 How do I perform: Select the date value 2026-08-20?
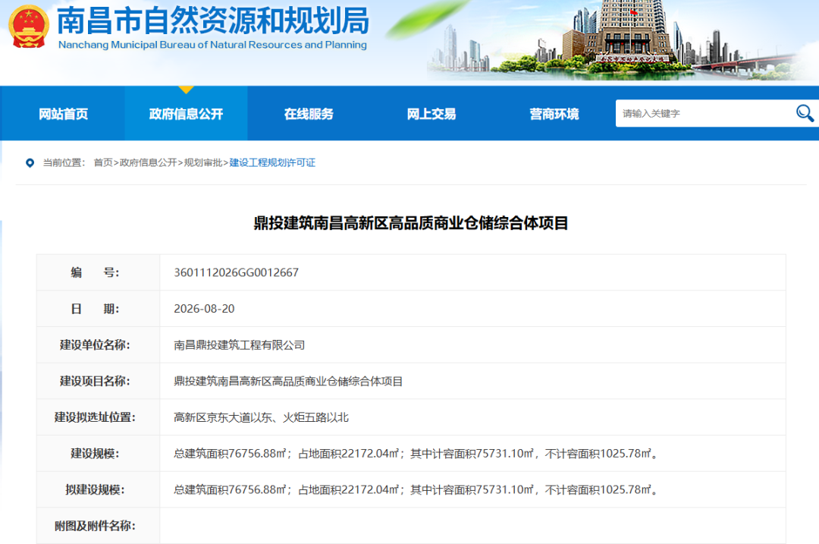(x=204, y=309)
